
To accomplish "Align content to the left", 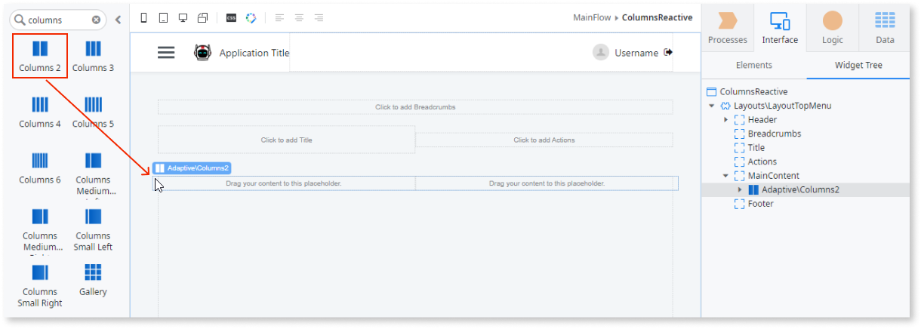I will [x=280, y=17].
